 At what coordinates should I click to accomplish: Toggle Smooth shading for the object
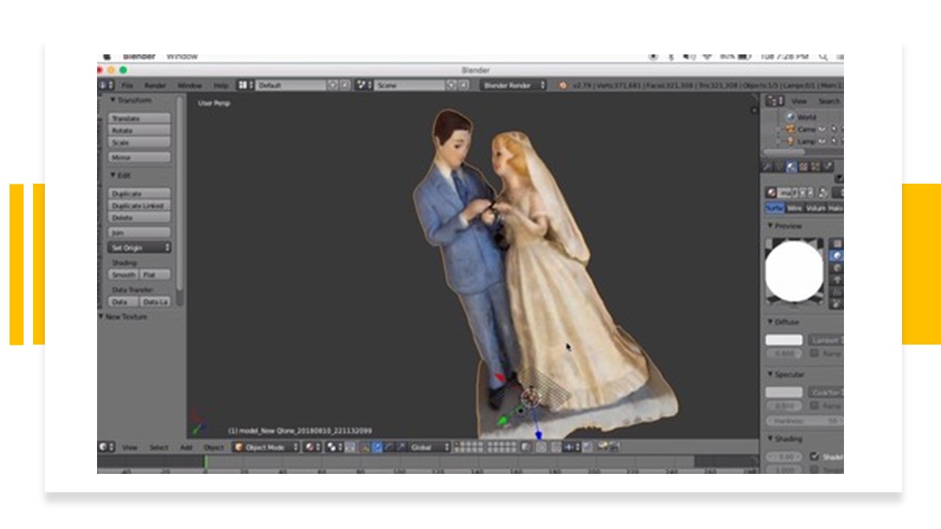(124, 273)
